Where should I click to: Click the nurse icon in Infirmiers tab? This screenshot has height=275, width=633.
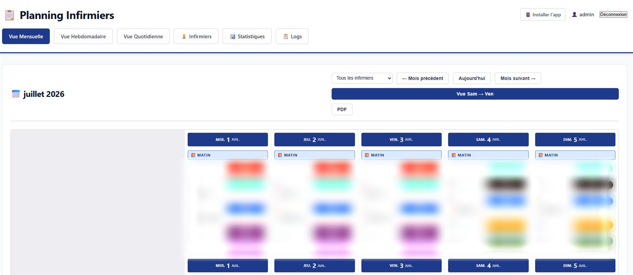click(184, 36)
